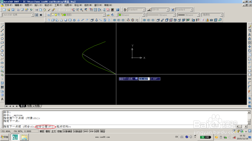The image size is (252, 141).
Task: Toggle DUCS dynamic UCS
Action: click(86, 131)
